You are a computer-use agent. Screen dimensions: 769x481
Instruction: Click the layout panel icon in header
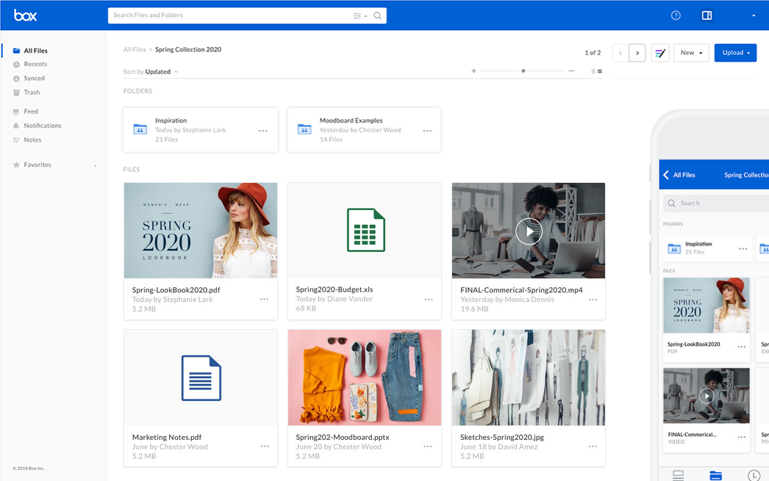[x=707, y=15]
